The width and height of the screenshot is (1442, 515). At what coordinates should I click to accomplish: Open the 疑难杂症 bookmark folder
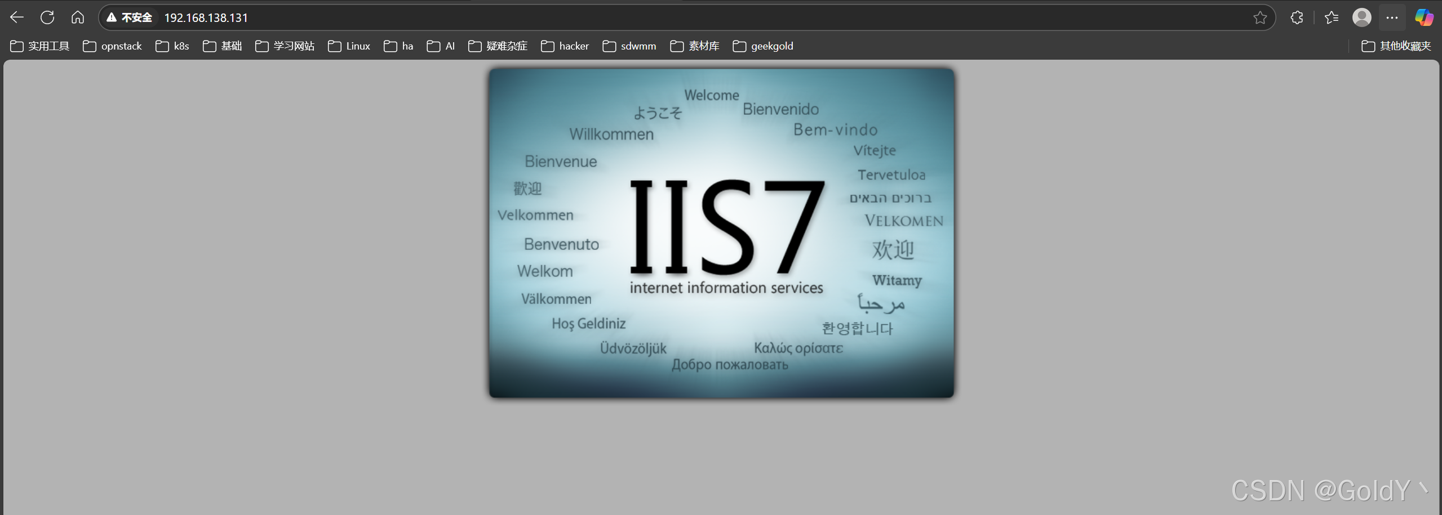(498, 46)
